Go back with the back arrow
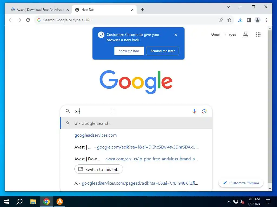 coord(11,20)
